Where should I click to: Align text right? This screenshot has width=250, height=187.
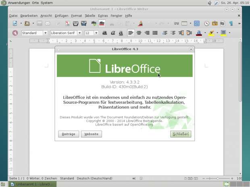click(147, 33)
